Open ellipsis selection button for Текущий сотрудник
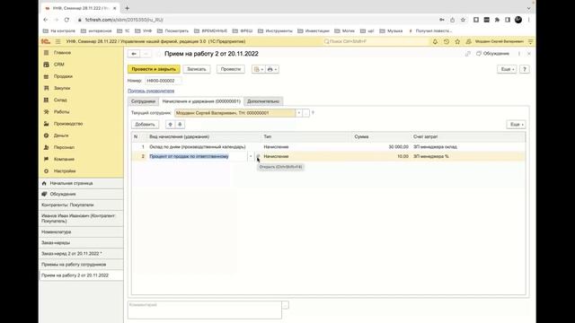The image size is (575, 323). click(306, 113)
